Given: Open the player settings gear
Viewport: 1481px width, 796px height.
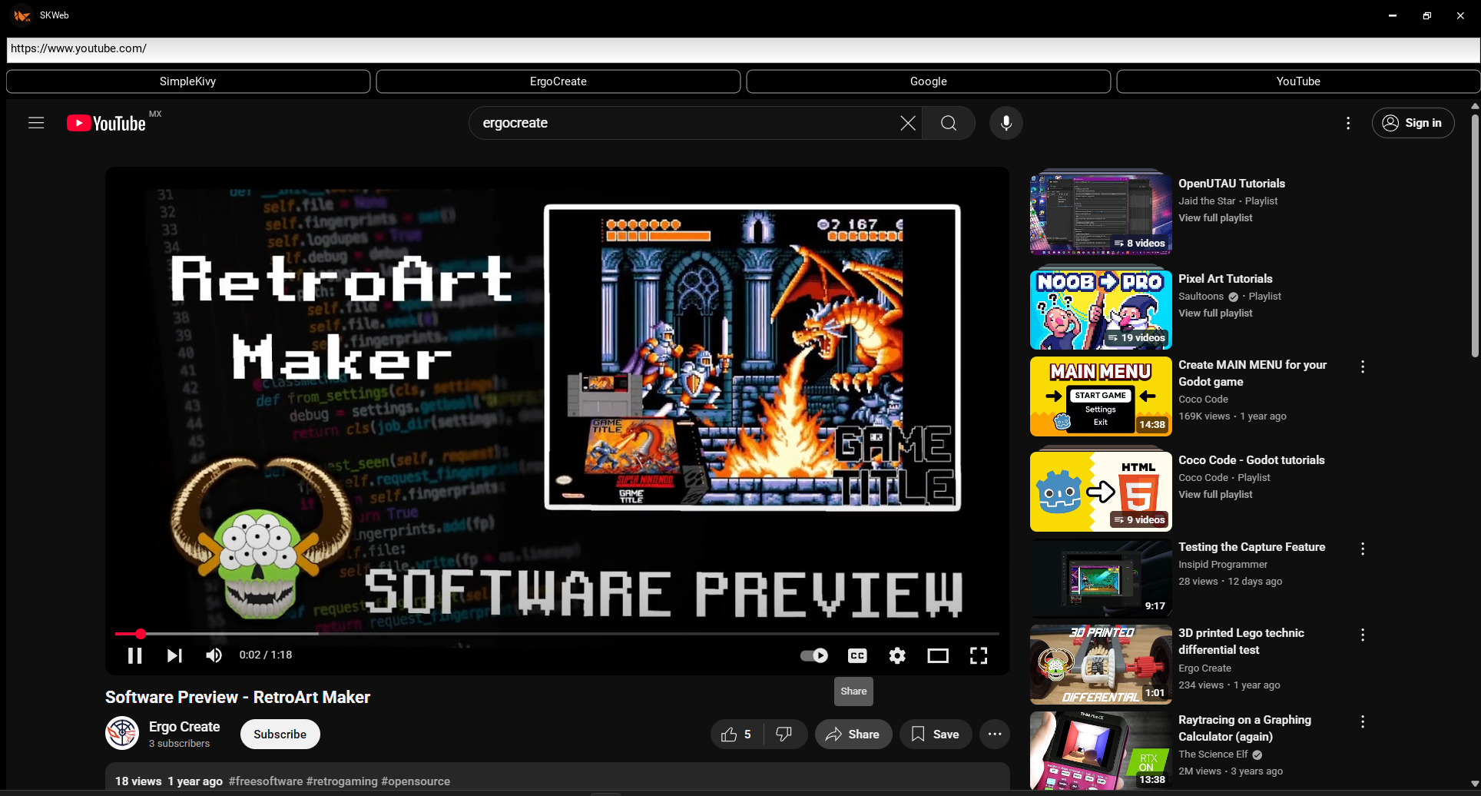Looking at the screenshot, I should coord(897,655).
